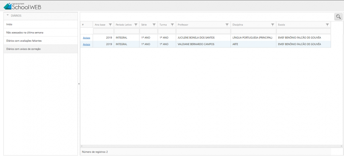This screenshot has height=156, width=344.
Task: Click the Turma column filter funnel
Action: [172, 25]
